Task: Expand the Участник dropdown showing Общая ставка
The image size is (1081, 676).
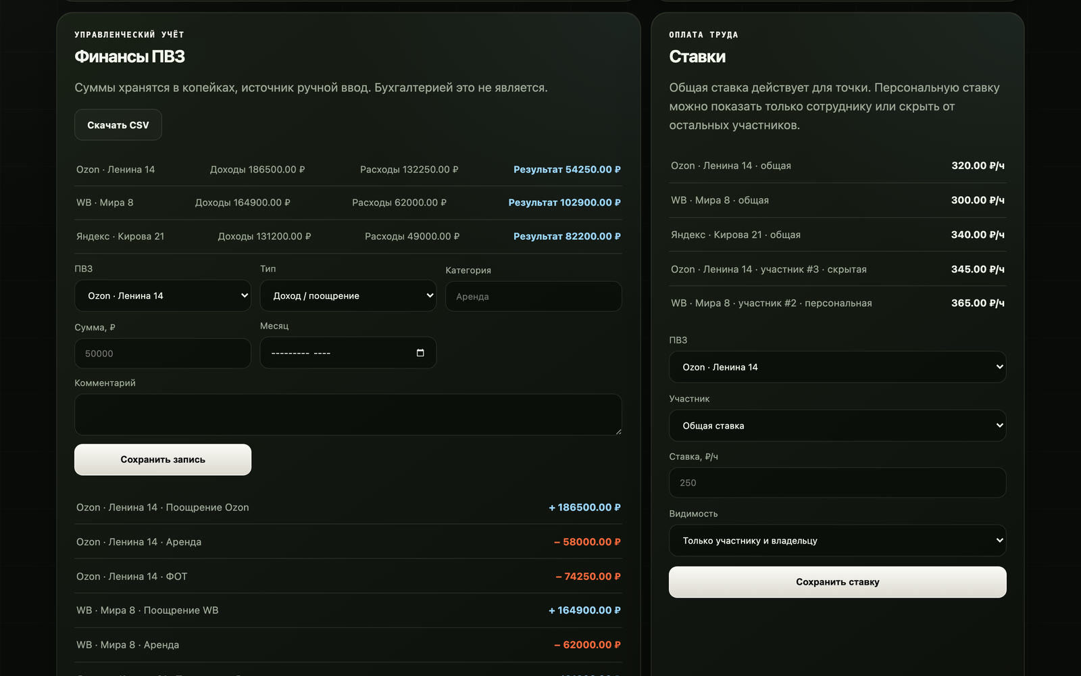Action: 838,426
